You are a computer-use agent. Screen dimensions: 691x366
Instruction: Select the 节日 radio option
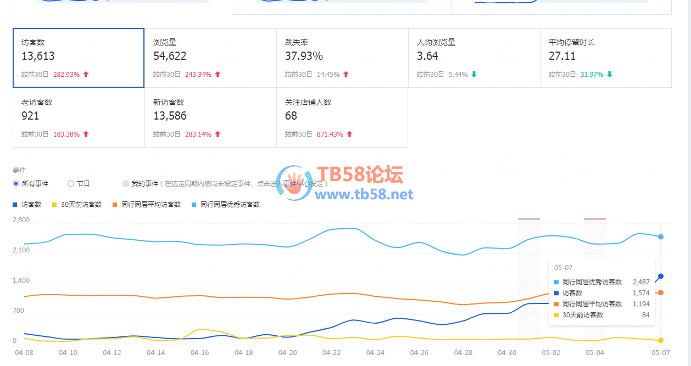point(71,184)
